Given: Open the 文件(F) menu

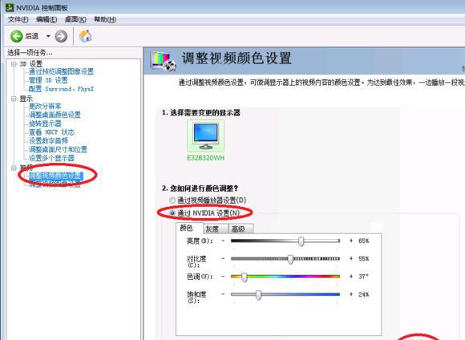Looking at the screenshot, I should click(x=18, y=19).
